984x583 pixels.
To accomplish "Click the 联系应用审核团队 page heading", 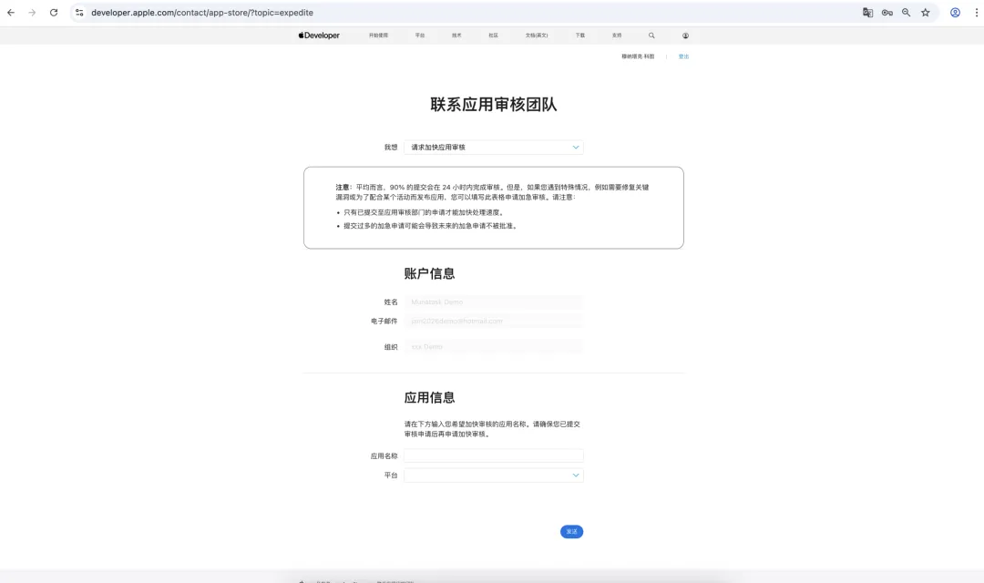I will click(x=494, y=104).
